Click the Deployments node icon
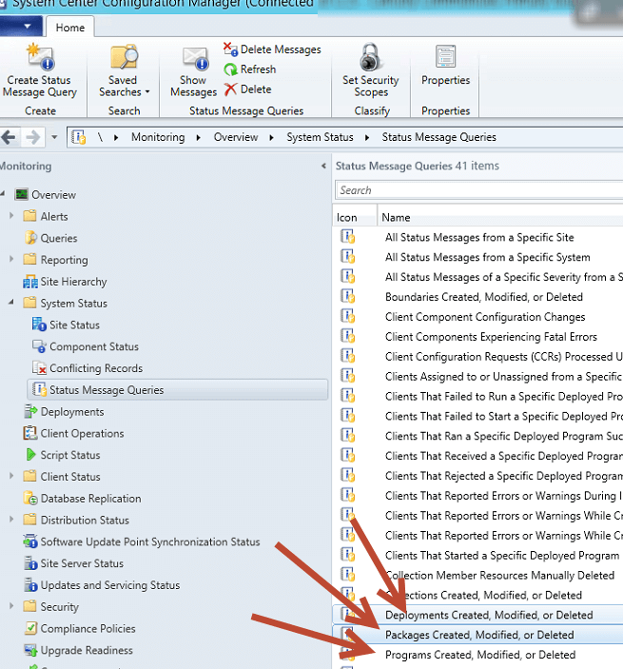The height and width of the screenshot is (669, 623). click(x=30, y=412)
